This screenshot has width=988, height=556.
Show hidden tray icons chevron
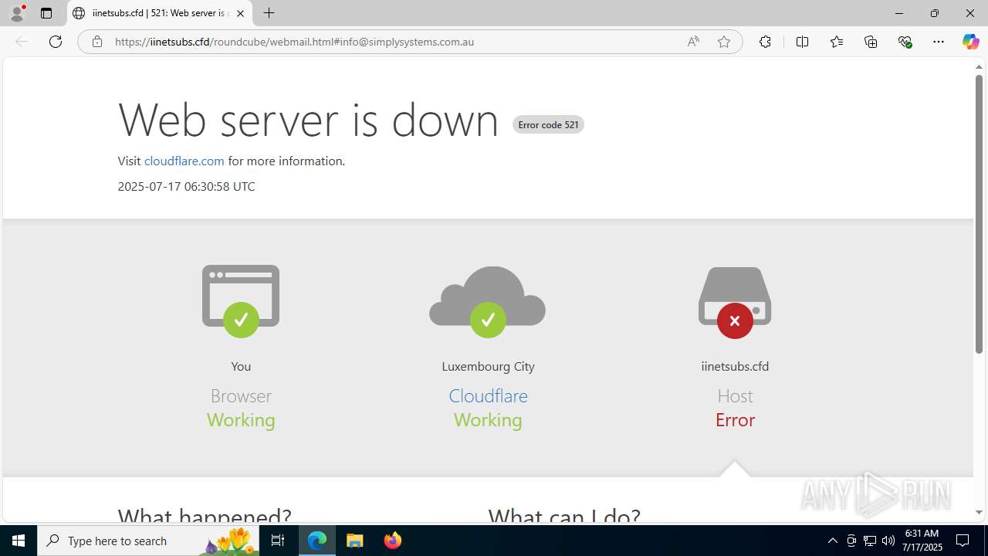[832, 541]
